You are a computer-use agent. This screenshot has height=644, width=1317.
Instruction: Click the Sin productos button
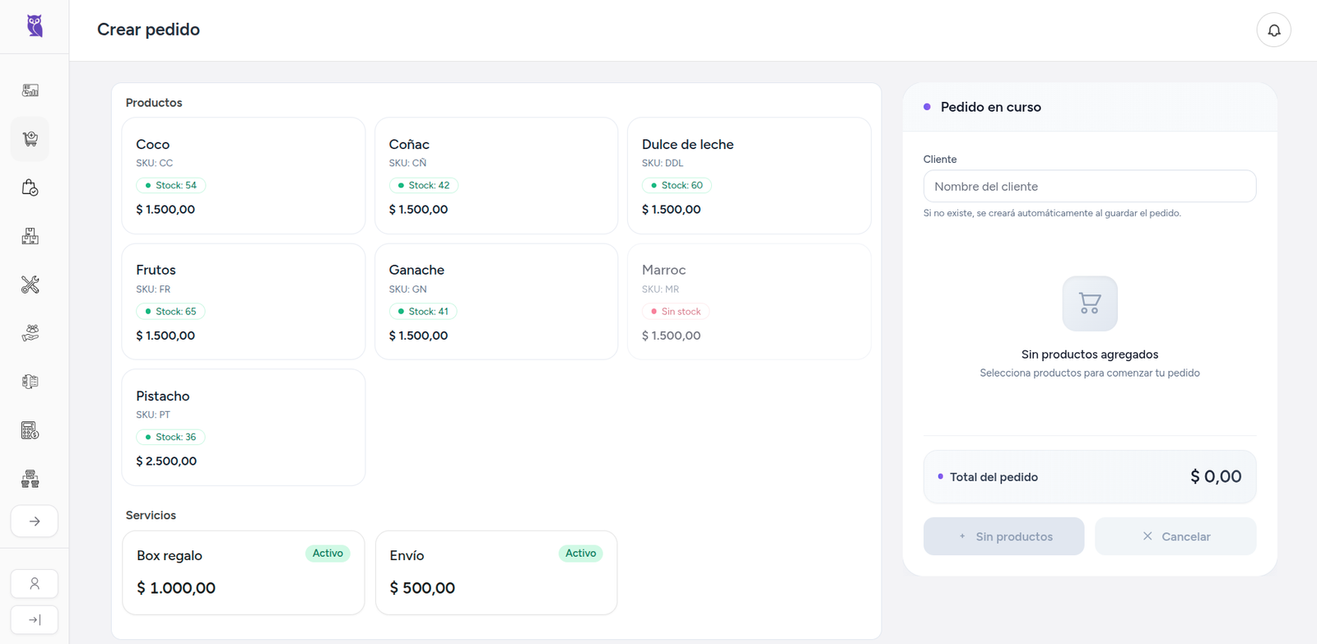pyautogui.click(x=1003, y=536)
